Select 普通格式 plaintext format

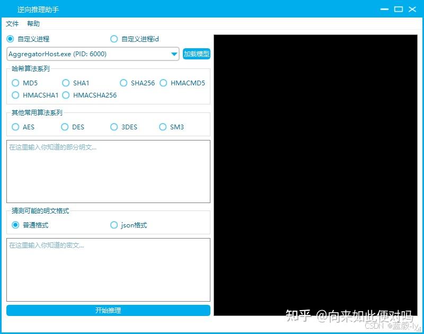(15, 225)
